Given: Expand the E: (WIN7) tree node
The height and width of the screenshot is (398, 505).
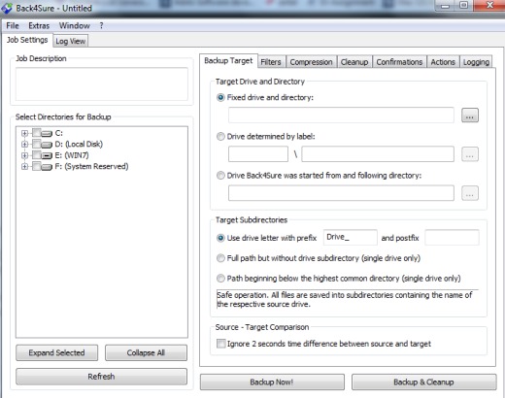Looking at the screenshot, I should click(x=24, y=155).
